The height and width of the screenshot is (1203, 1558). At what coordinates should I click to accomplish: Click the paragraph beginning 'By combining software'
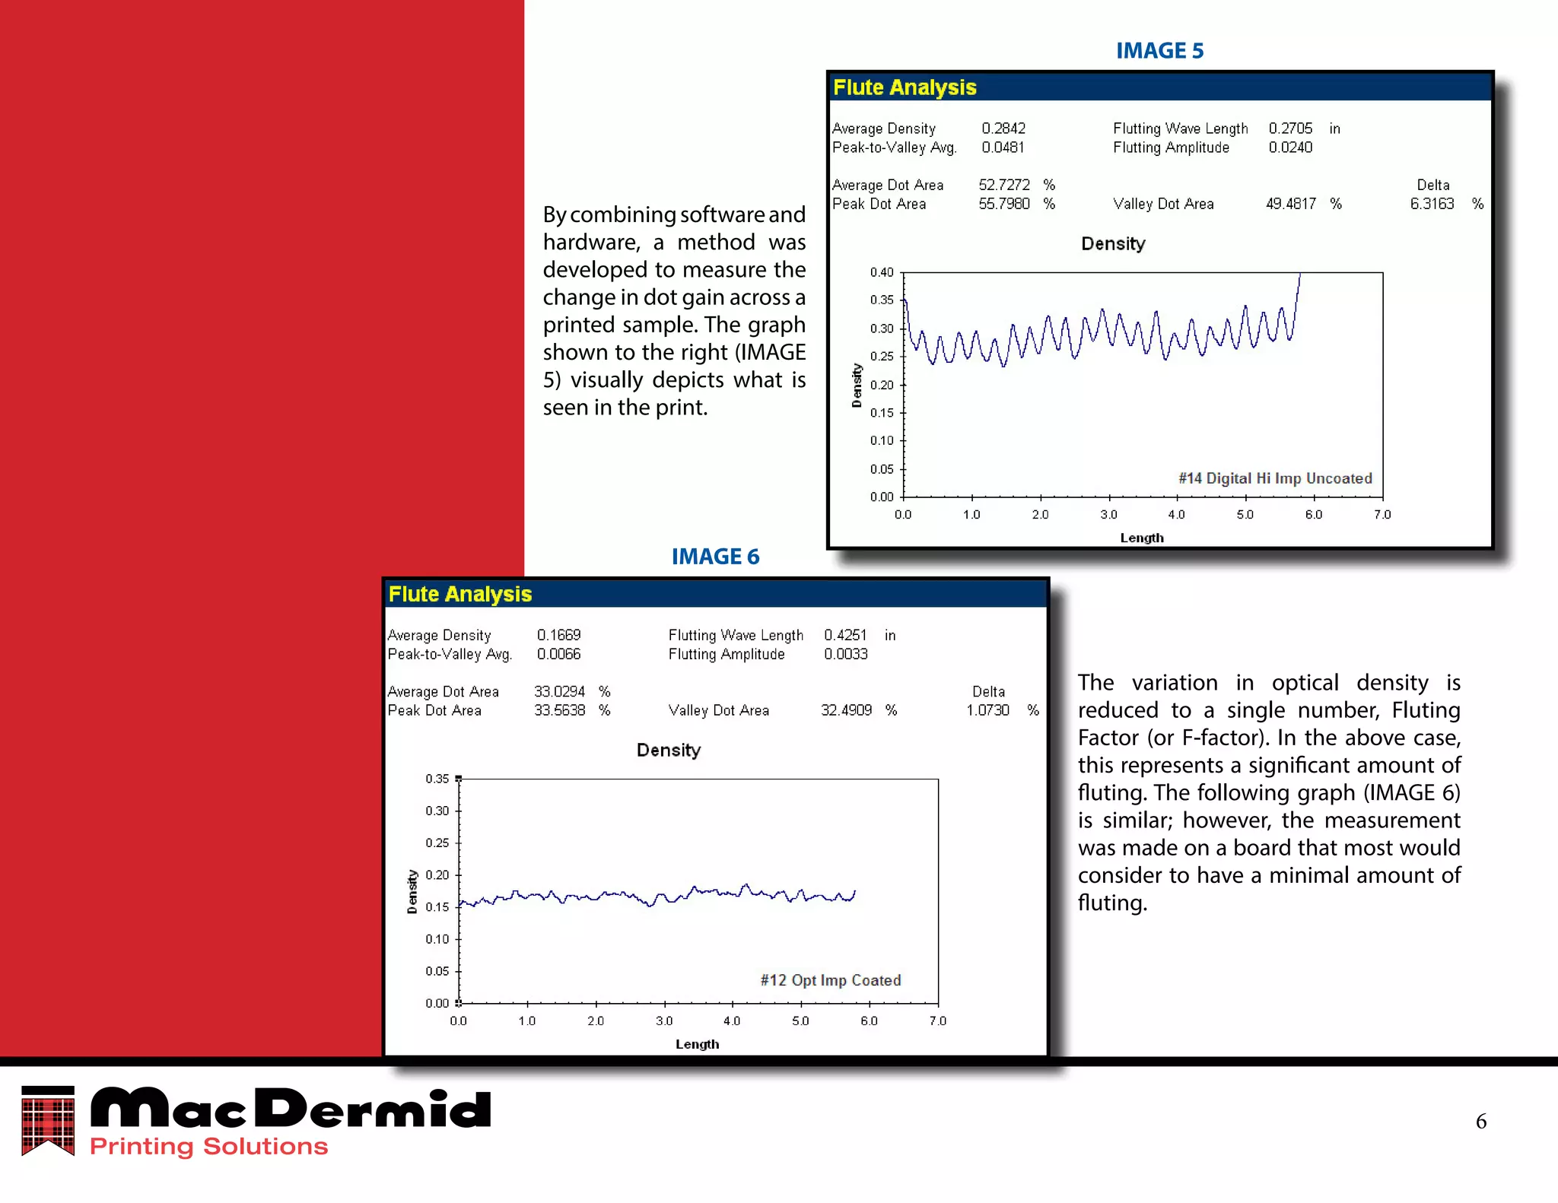[673, 311]
